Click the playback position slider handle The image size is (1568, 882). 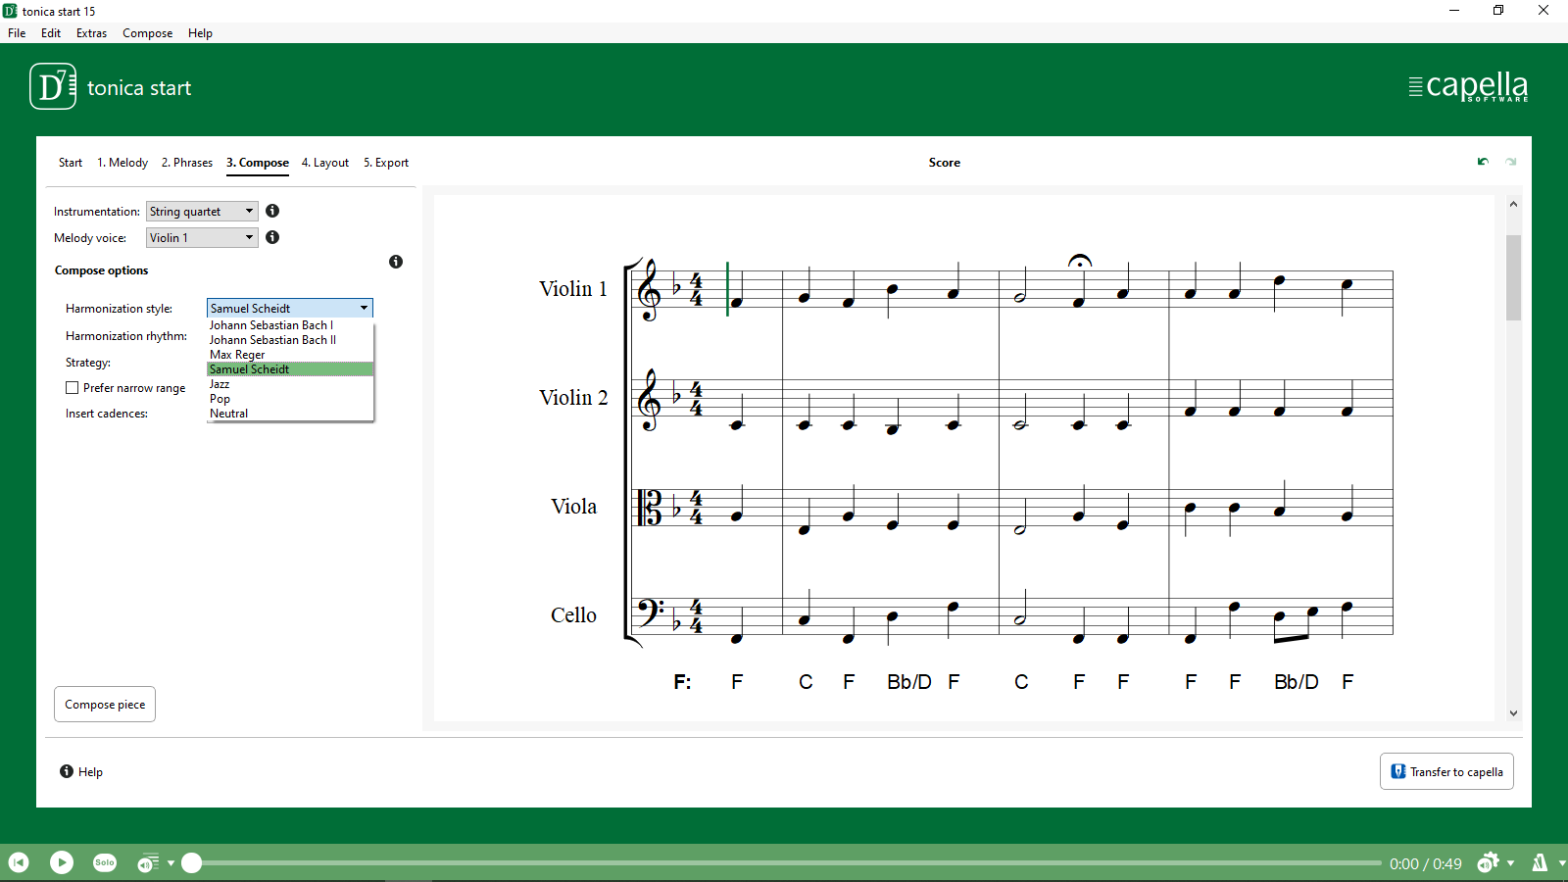192,862
